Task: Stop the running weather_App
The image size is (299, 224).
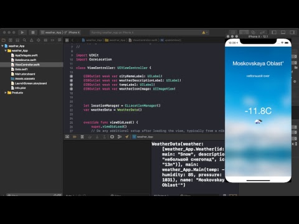Action: click(x=33, y=32)
